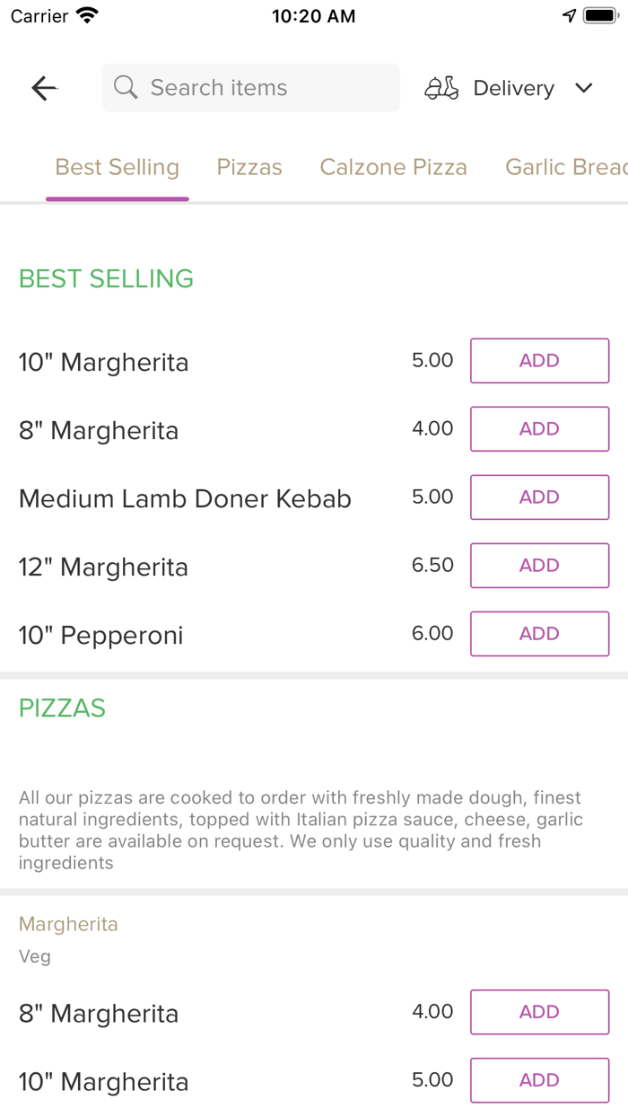Open the Delivery options dropdown
Image resolution: width=628 pixels, height=1117 pixels.
(x=583, y=88)
